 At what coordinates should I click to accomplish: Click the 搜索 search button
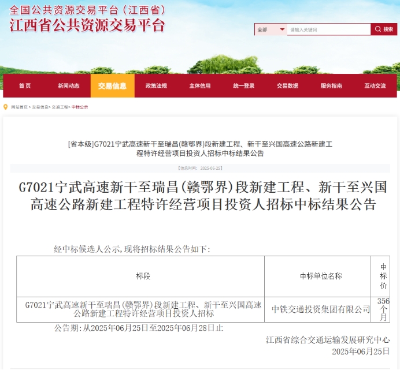(384, 29)
